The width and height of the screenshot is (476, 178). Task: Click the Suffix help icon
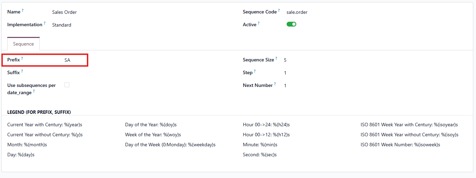[22, 71]
